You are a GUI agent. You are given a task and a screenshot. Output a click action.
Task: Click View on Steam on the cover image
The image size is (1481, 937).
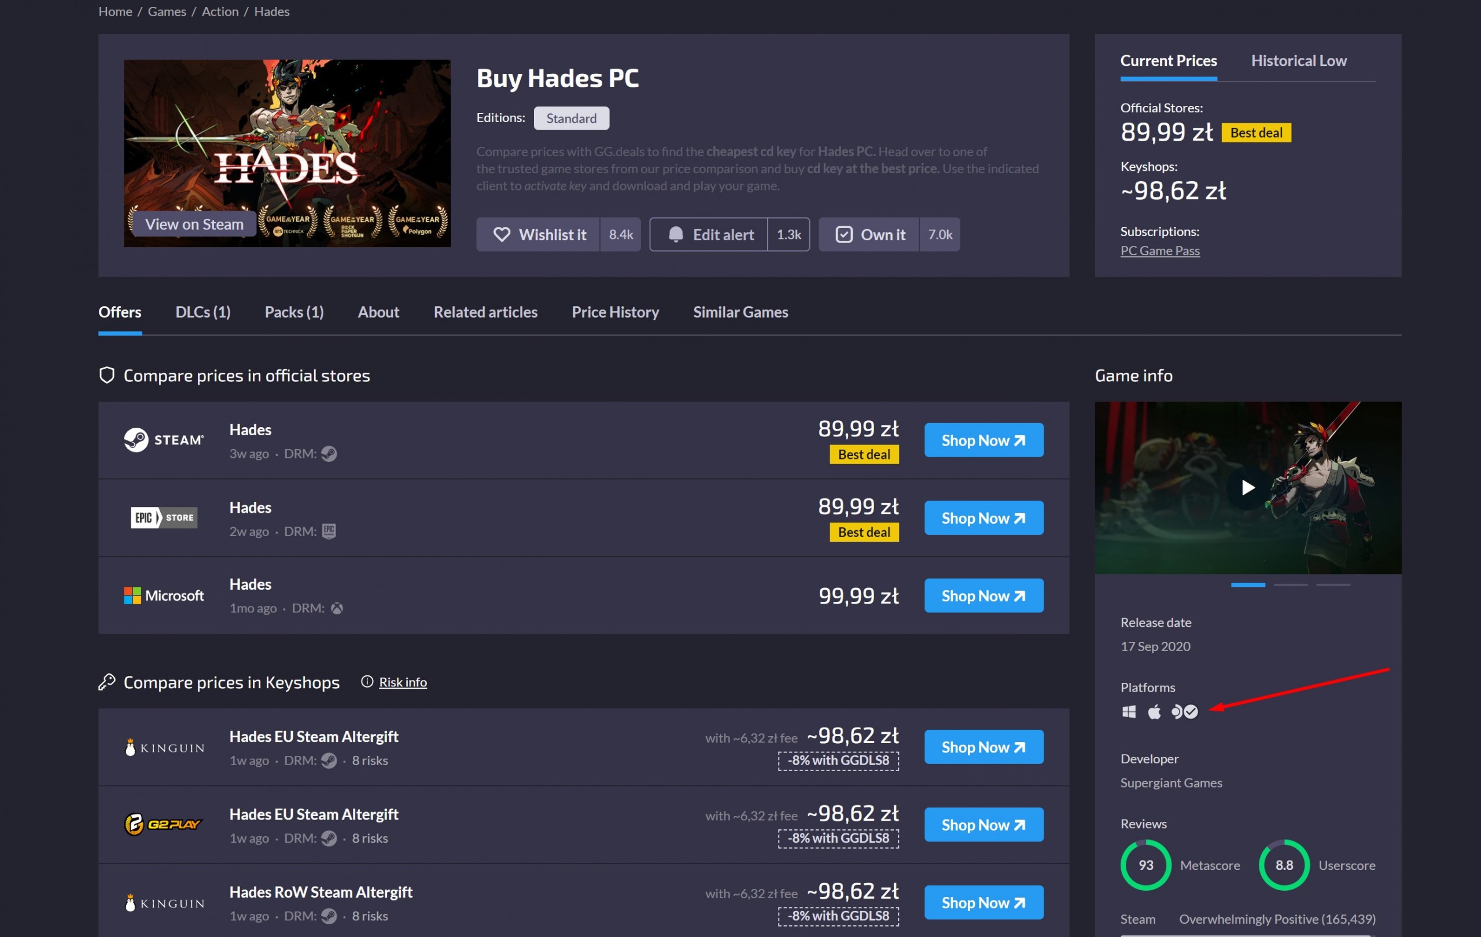[x=194, y=224]
